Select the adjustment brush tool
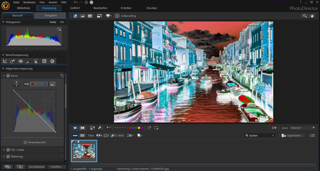The height and width of the screenshot is (171, 320). 28,61
